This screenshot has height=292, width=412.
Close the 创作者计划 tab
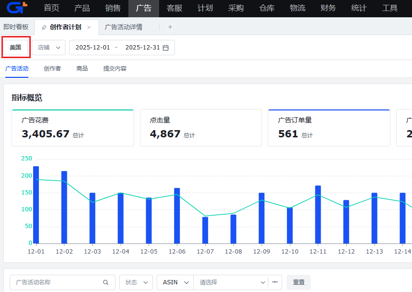point(89,27)
